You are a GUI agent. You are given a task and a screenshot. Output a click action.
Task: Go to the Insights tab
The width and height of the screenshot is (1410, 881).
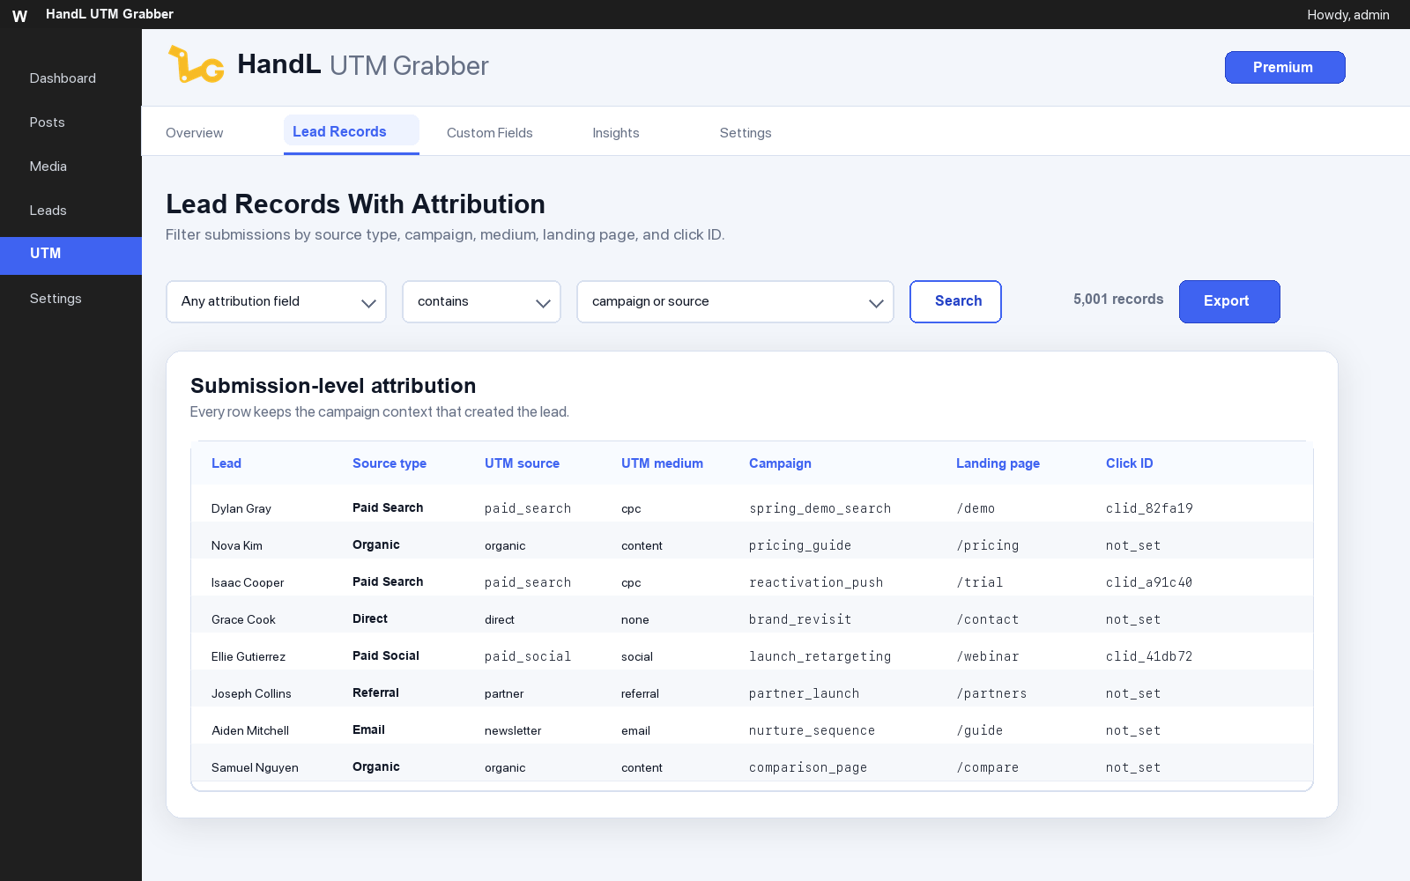coord(616,133)
